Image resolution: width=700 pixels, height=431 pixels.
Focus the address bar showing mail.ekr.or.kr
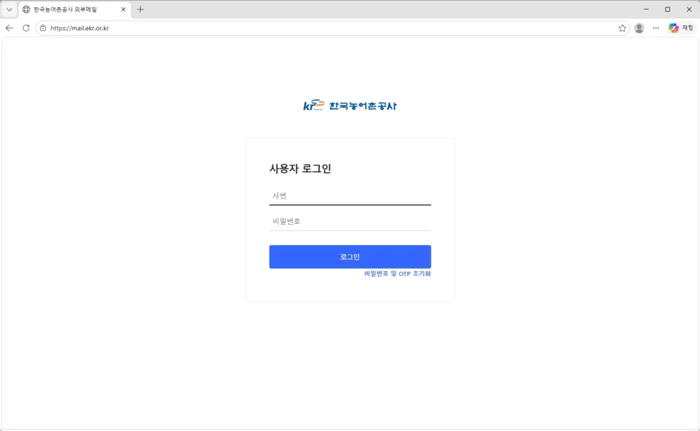click(332, 27)
